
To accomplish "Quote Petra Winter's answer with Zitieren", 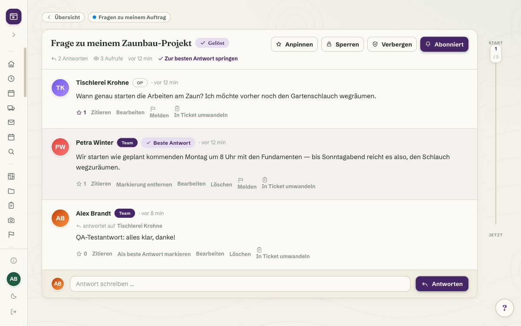I will pyautogui.click(x=101, y=184).
